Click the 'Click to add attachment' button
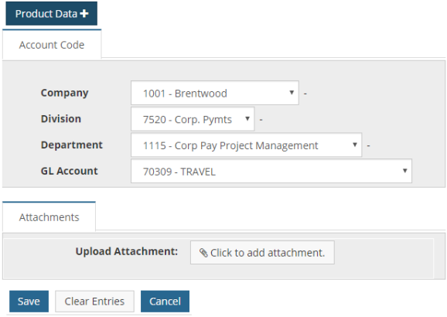This screenshot has width=447, height=317. point(262,253)
